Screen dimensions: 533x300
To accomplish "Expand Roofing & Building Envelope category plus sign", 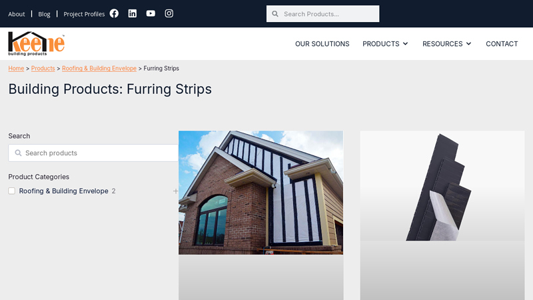I will (x=175, y=191).
